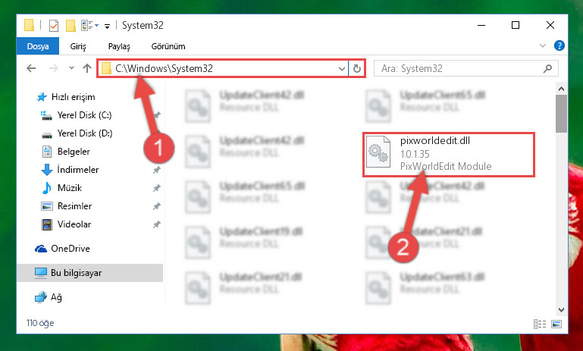Switch to the Görünüm tab

click(168, 46)
